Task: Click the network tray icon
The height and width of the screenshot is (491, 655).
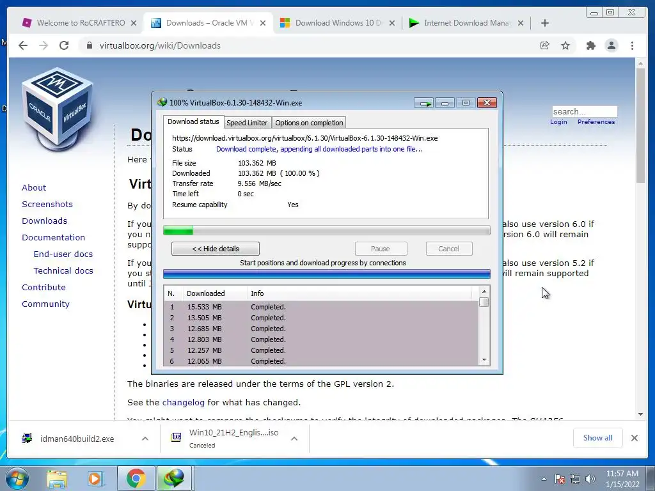Action: click(575, 479)
